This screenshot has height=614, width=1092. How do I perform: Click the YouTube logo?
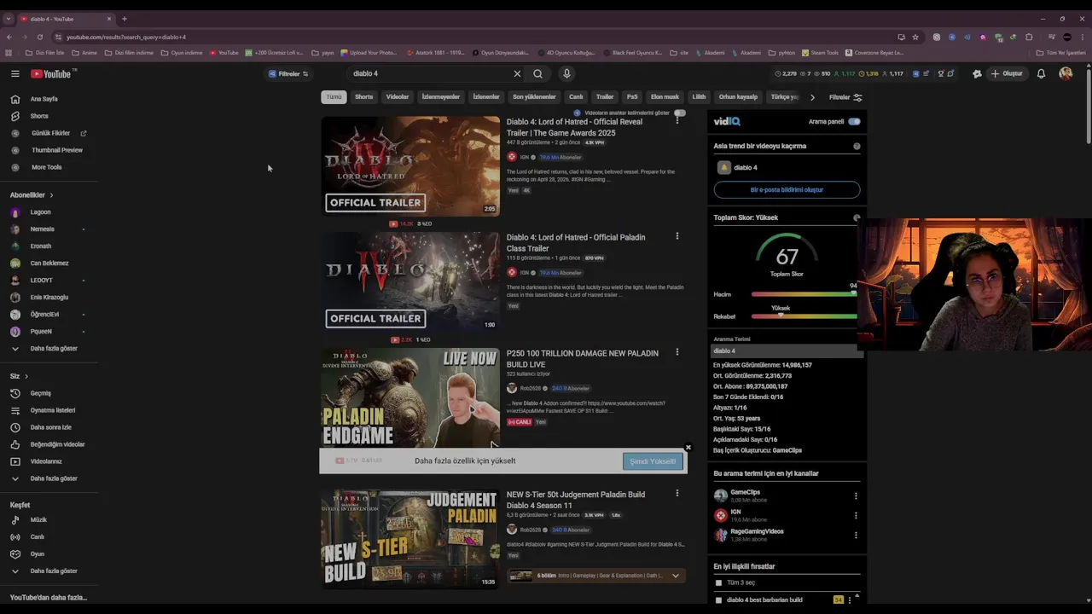tap(51, 74)
